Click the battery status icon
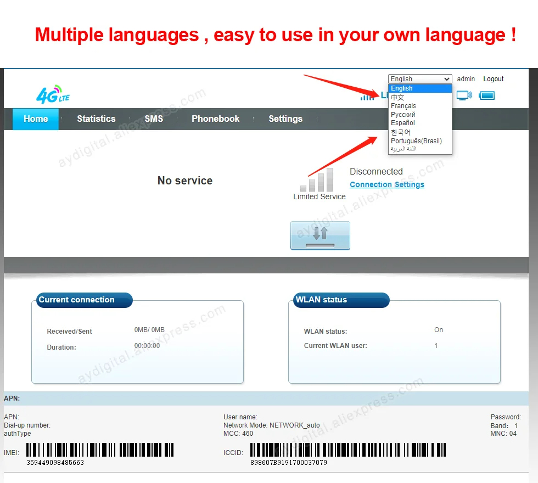 (486, 96)
